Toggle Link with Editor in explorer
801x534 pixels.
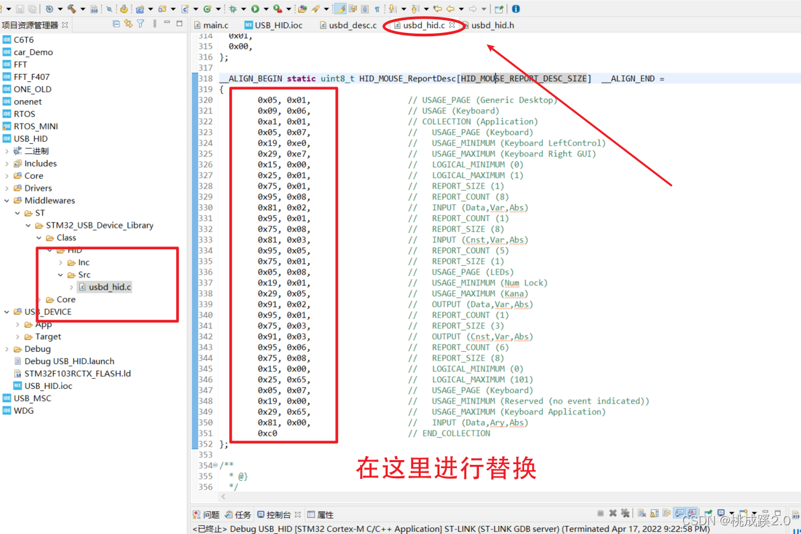tap(128, 24)
